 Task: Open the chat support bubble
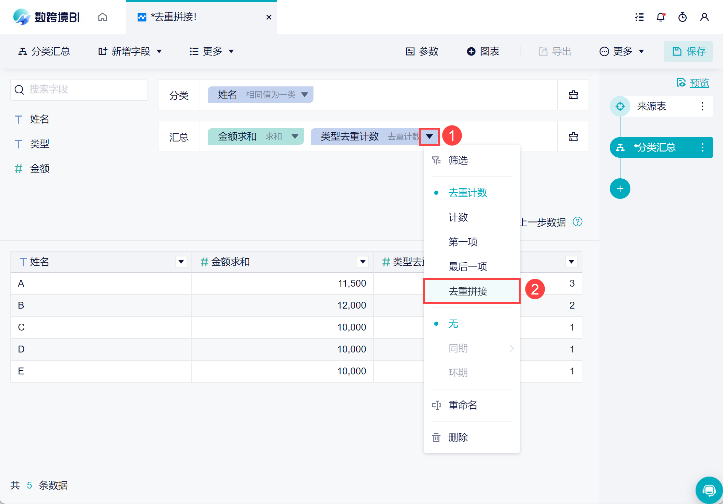pos(709,490)
